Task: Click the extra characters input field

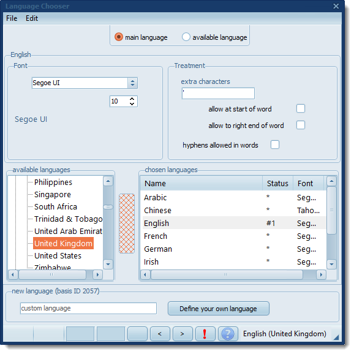Action: coord(218,94)
